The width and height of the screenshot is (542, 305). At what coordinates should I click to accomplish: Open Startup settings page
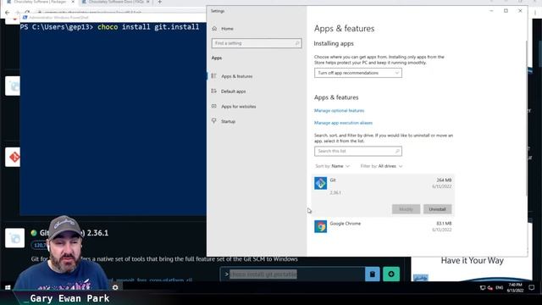point(228,121)
